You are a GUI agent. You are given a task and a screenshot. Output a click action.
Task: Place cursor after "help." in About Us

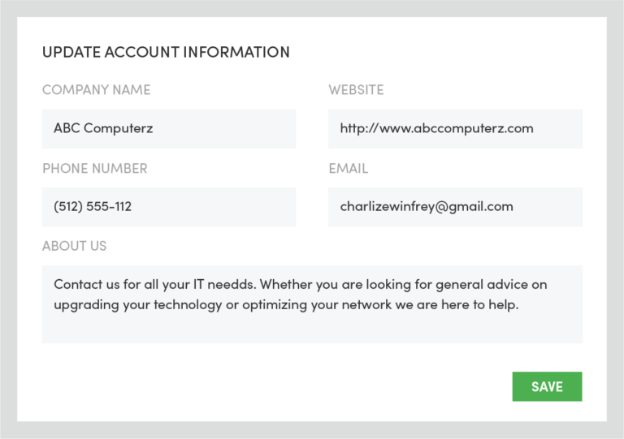point(519,305)
